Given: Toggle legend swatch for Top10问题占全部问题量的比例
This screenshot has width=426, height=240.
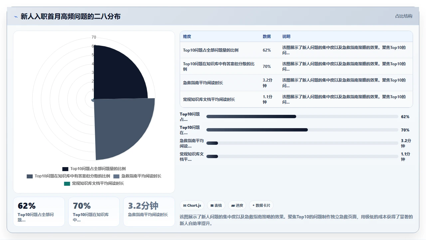Looking at the screenshot, I should (65, 169).
